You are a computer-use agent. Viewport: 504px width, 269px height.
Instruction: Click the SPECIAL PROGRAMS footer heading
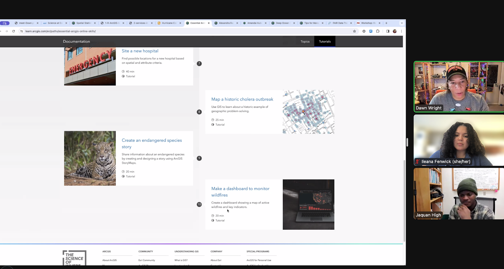pos(258,251)
